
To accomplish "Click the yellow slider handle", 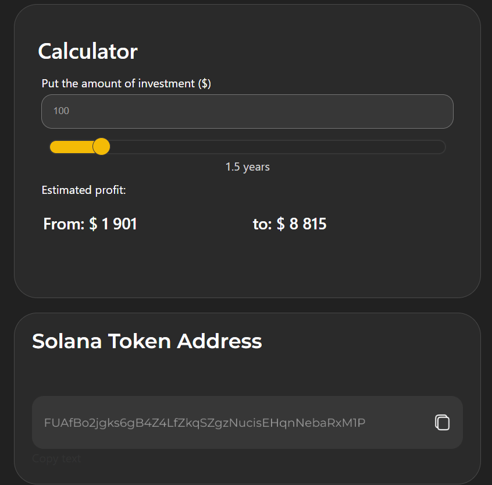I will tap(101, 146).
